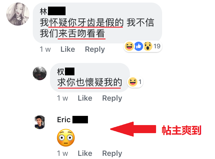Click the red arrow annotation
The height and width of the screenshot is (159, 215).
pyautogui.click(x=133, y=129)
